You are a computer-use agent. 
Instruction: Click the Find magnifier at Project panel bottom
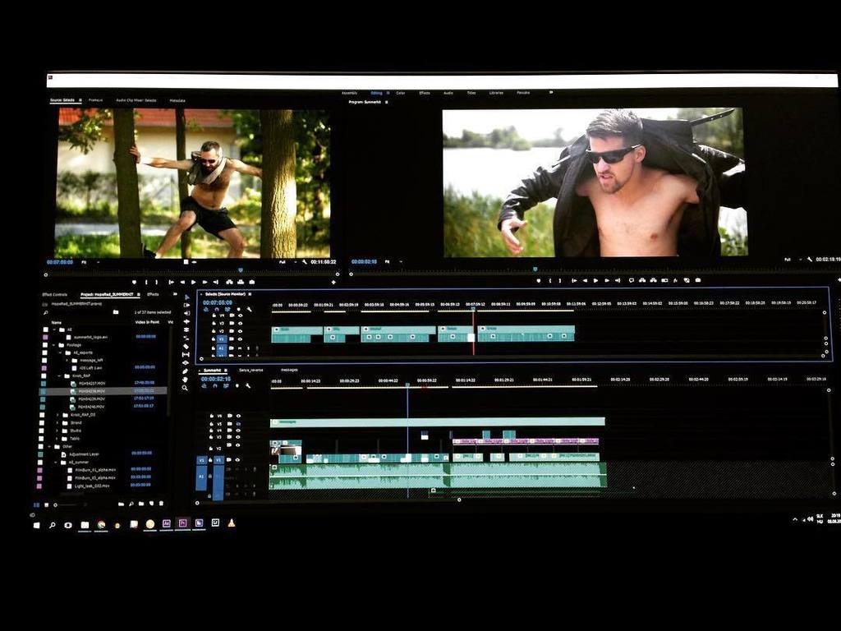[x=131, y=504]
